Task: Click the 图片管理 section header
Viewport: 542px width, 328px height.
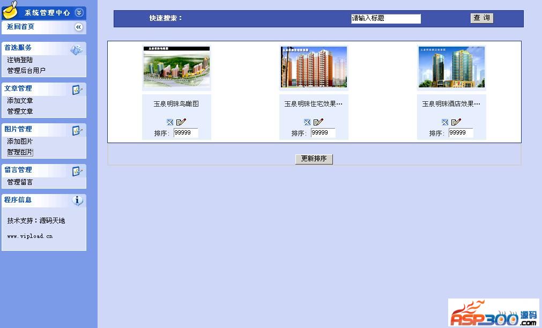Action: point(44,130)
